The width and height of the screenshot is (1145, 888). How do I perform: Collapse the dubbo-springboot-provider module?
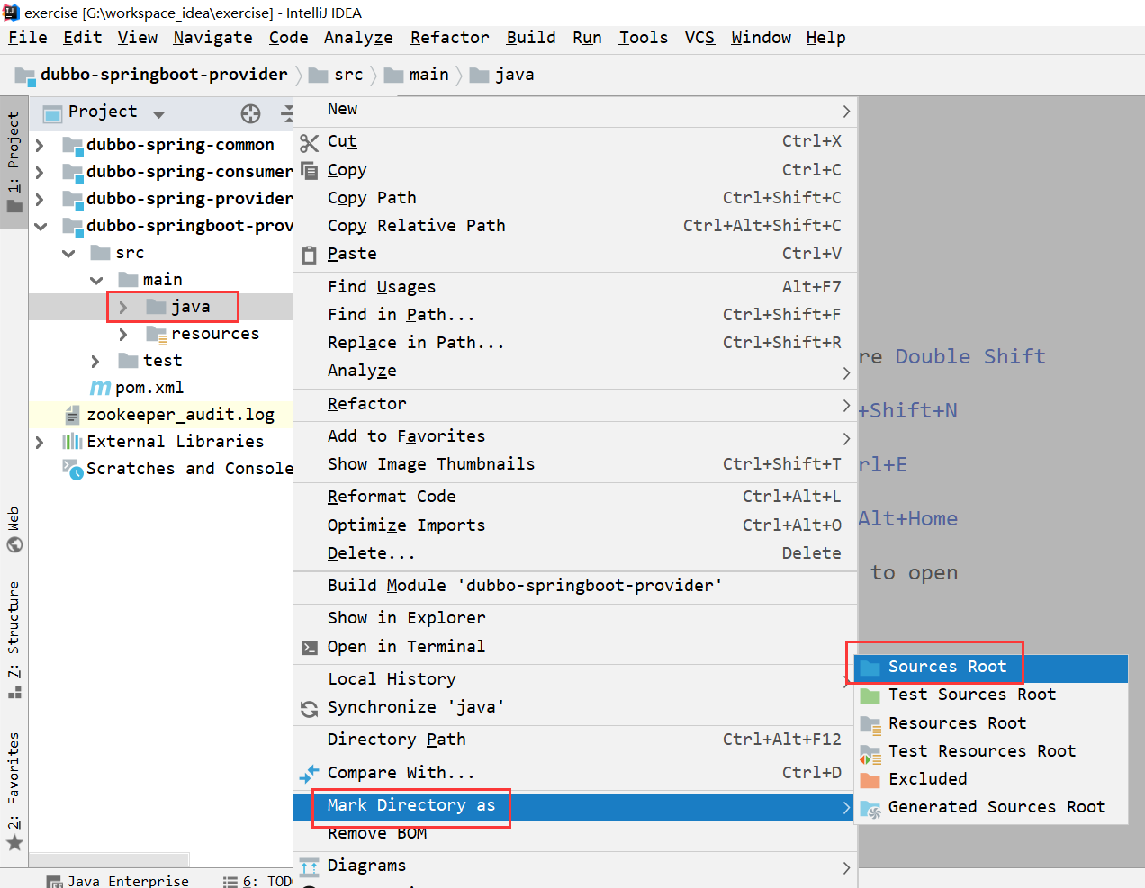[41, 226]
